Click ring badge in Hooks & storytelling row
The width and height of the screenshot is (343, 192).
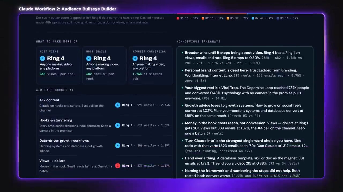coord(118,125)
